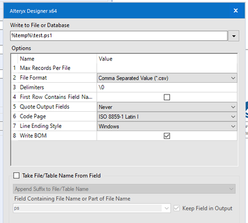Screen dimensions: 248x223
Task: Open the Code Page dropdown
Action: pyautogui.click(x=167, y=117)
